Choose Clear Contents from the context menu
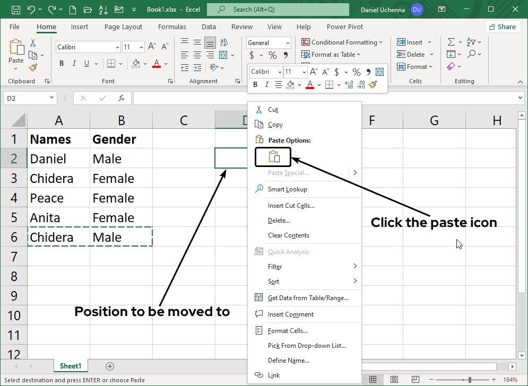 [288, 235]
